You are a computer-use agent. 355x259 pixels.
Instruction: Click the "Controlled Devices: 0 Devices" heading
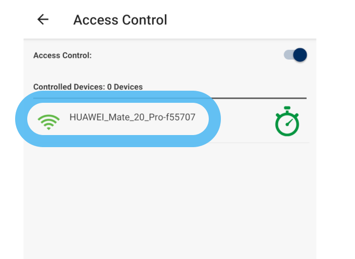tap(88, 87)
